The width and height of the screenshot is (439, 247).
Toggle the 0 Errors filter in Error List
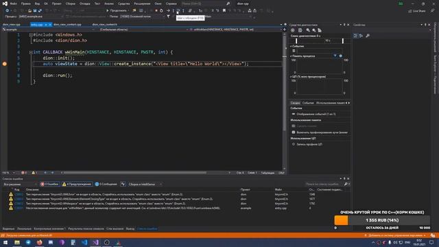[x=49, y=184]
